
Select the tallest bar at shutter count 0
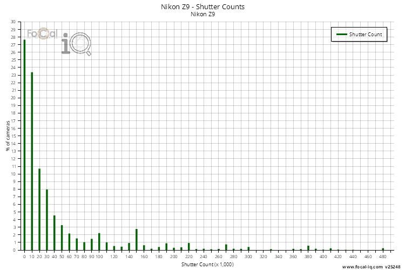pyautogui.click(x=24, y=145)
